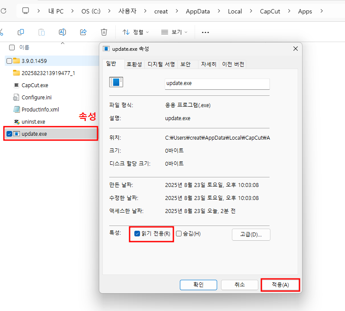
Task: Click the file name field showing update.exe
Action: pyautogui.click(x=217, y=84)
